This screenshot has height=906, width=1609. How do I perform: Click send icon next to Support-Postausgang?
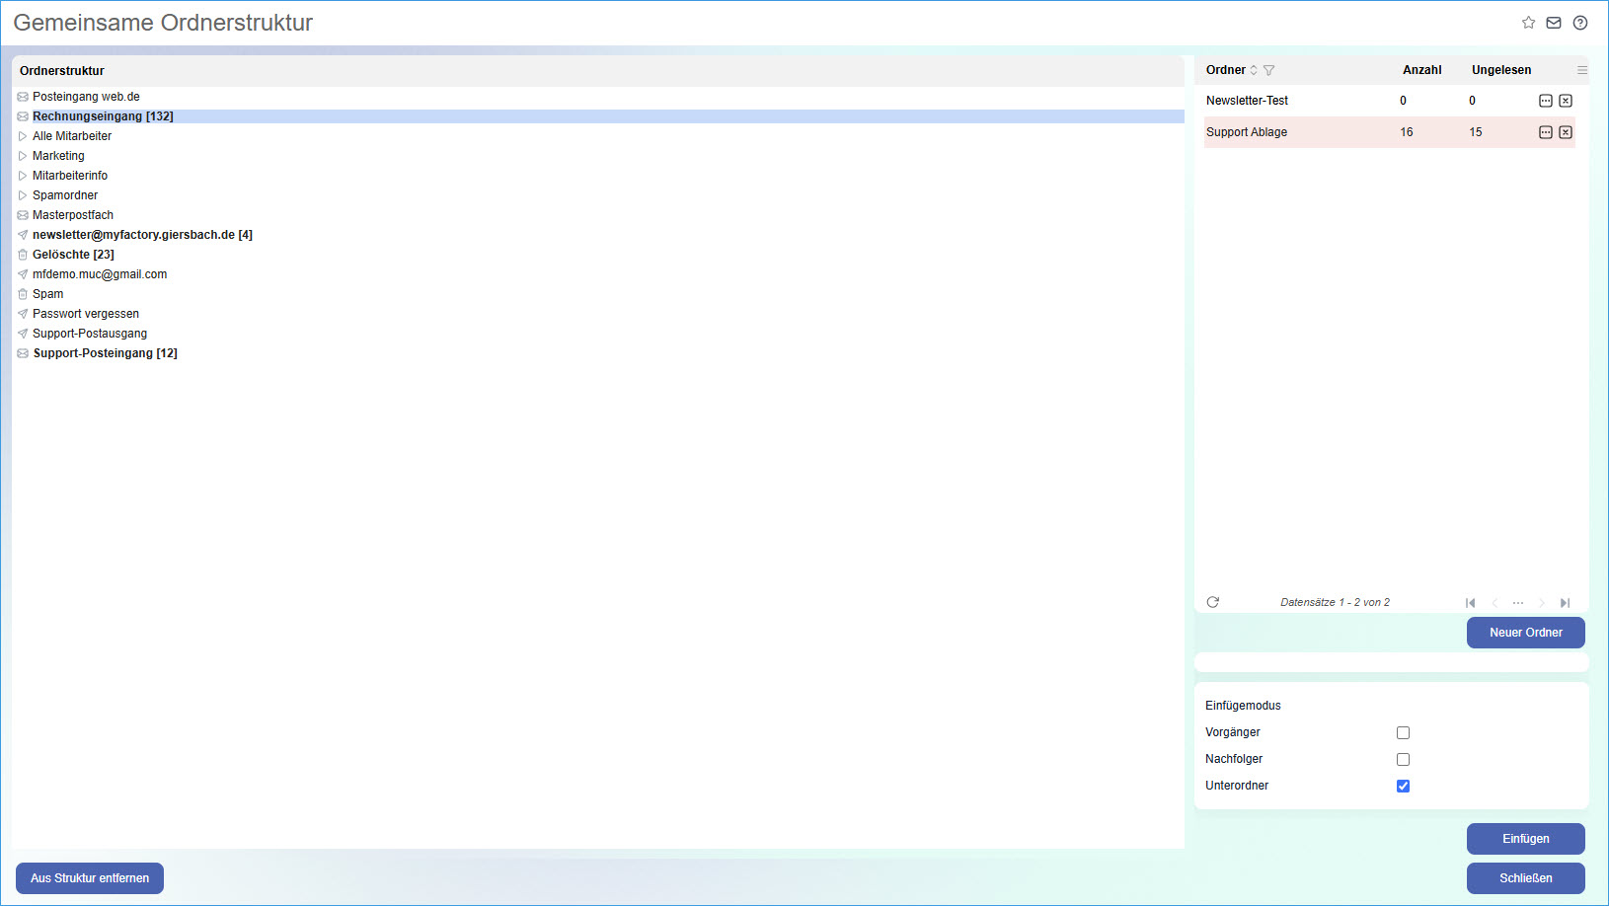coord(23,334)
